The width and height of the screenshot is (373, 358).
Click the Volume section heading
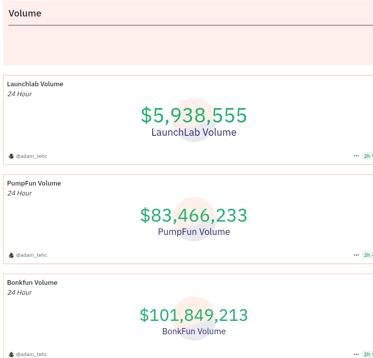pyautogui.click(x=25, y=13)
